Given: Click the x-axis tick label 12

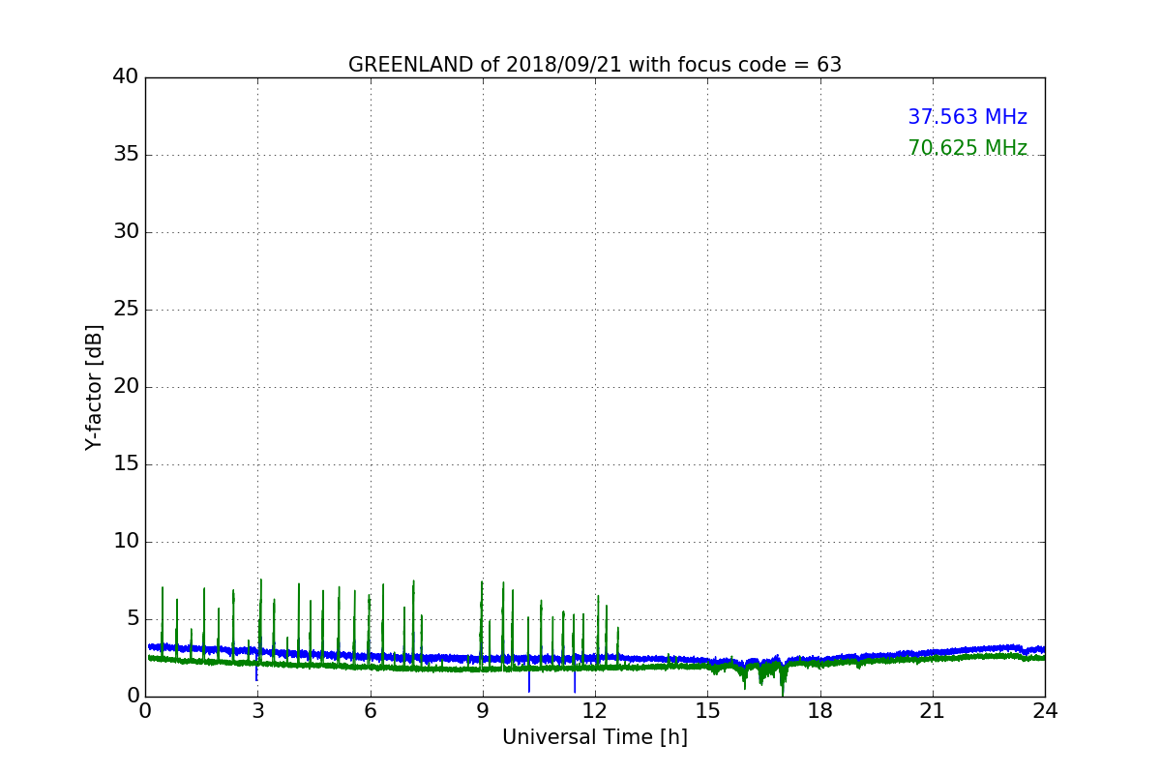Looking at the screenshot, I should pos(595,711).
